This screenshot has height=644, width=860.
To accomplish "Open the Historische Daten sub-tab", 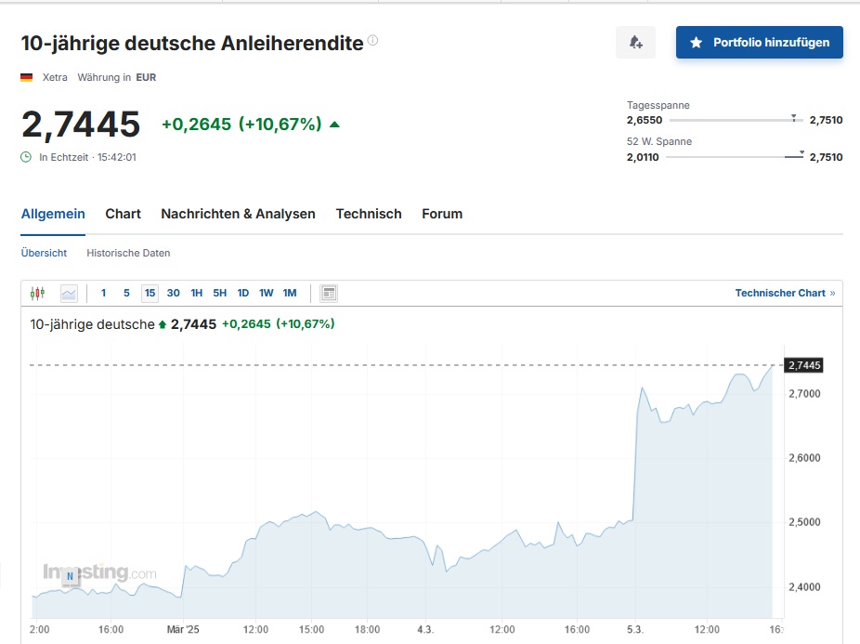I will click(x=128, y=253).
